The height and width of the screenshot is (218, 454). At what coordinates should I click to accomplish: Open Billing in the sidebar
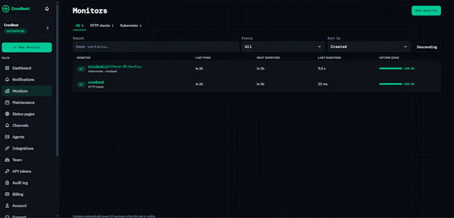(x=27, y=194)
